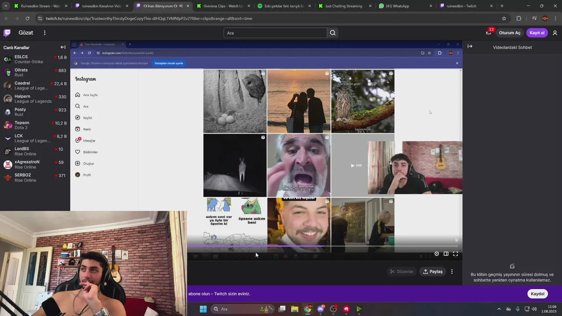
Task: Open the Windows Start menu
Action: pos(203,309)
